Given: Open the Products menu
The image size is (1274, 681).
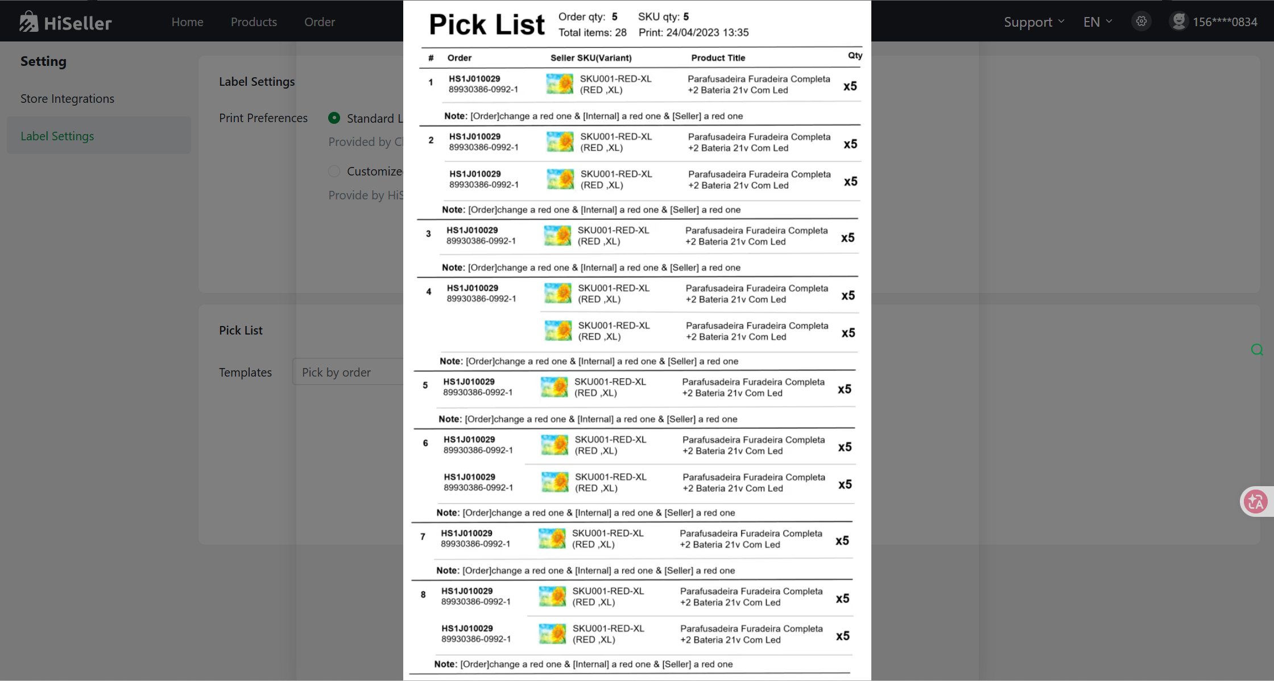Looking at the screenshot, I should click(254, 22).
